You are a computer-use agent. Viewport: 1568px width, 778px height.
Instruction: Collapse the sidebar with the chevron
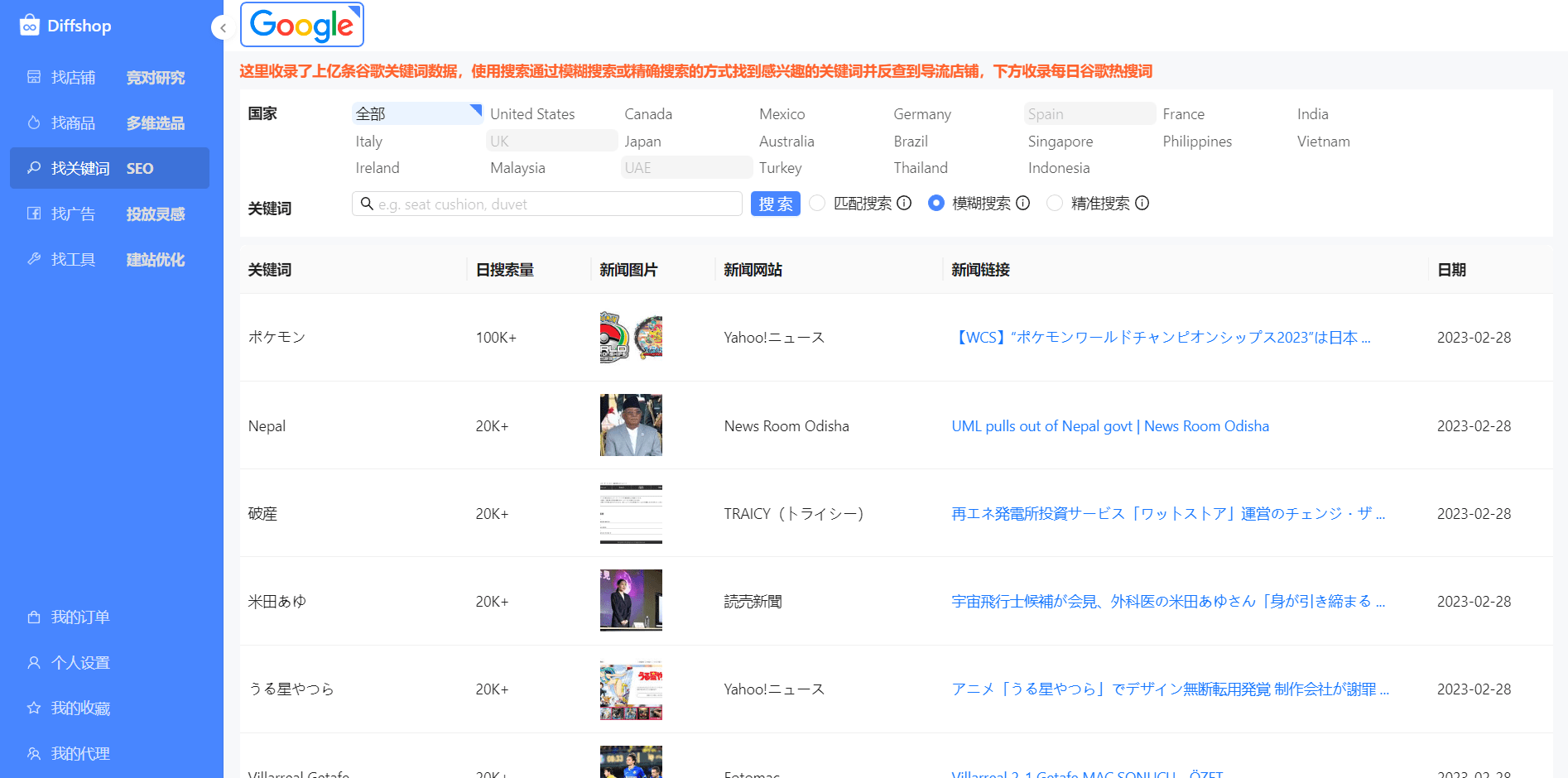222,27
